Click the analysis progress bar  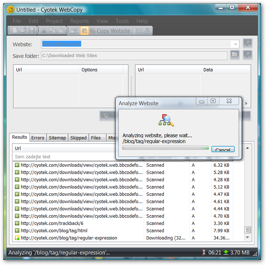coord(166,148)
